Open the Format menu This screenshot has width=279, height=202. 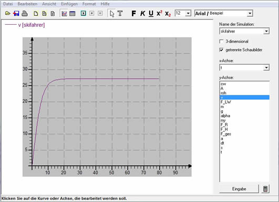point(89,4)
